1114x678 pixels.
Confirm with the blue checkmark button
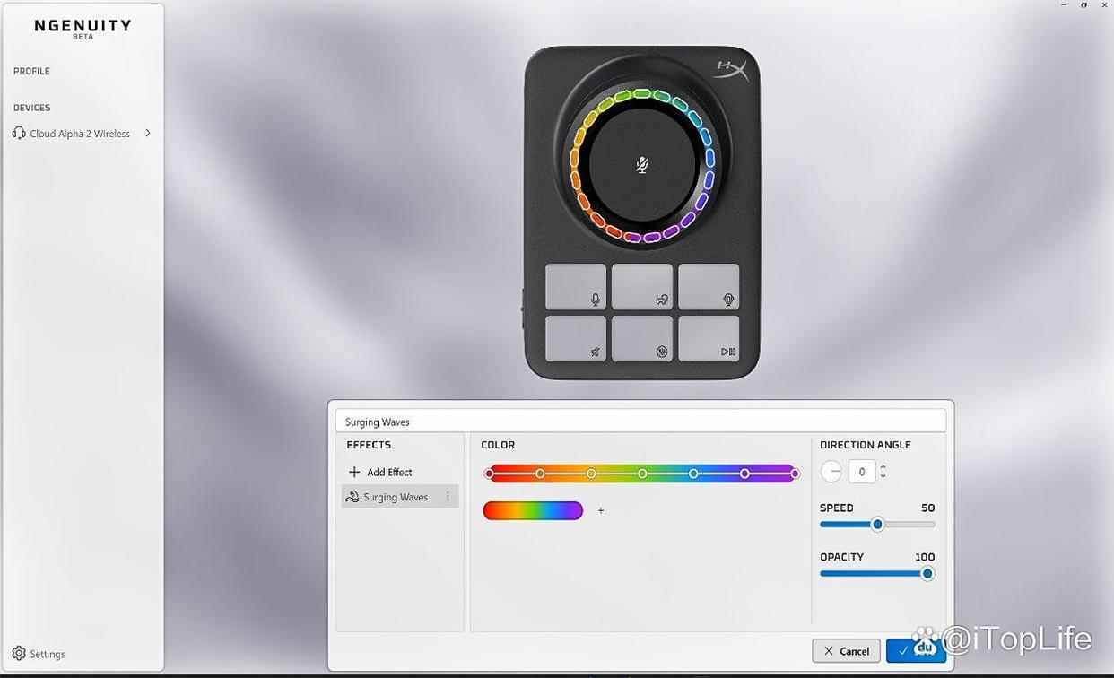point(916,651)
